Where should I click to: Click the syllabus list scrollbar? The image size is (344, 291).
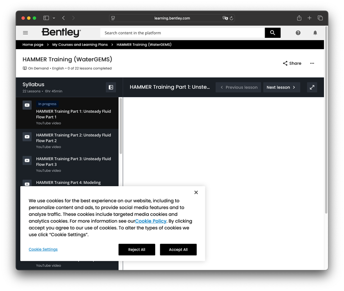pos(120,126)
